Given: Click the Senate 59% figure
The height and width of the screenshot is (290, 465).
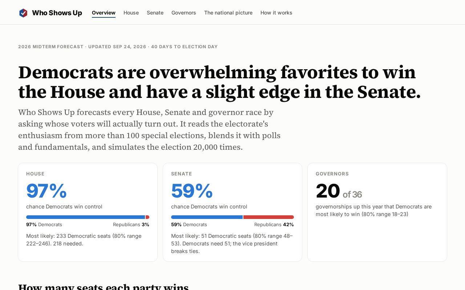Looking at the screenshot, I should 192,191.
